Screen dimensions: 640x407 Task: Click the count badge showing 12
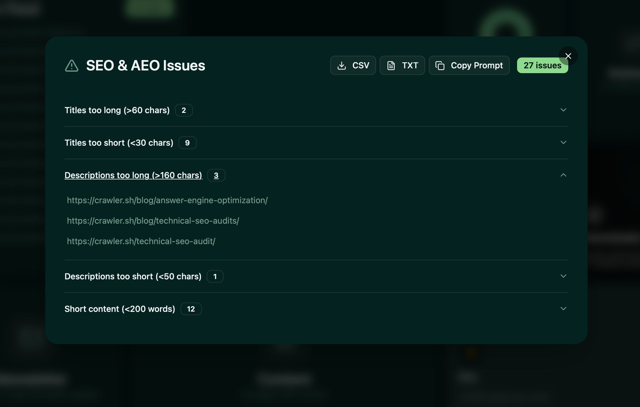[x=191, y=309]
